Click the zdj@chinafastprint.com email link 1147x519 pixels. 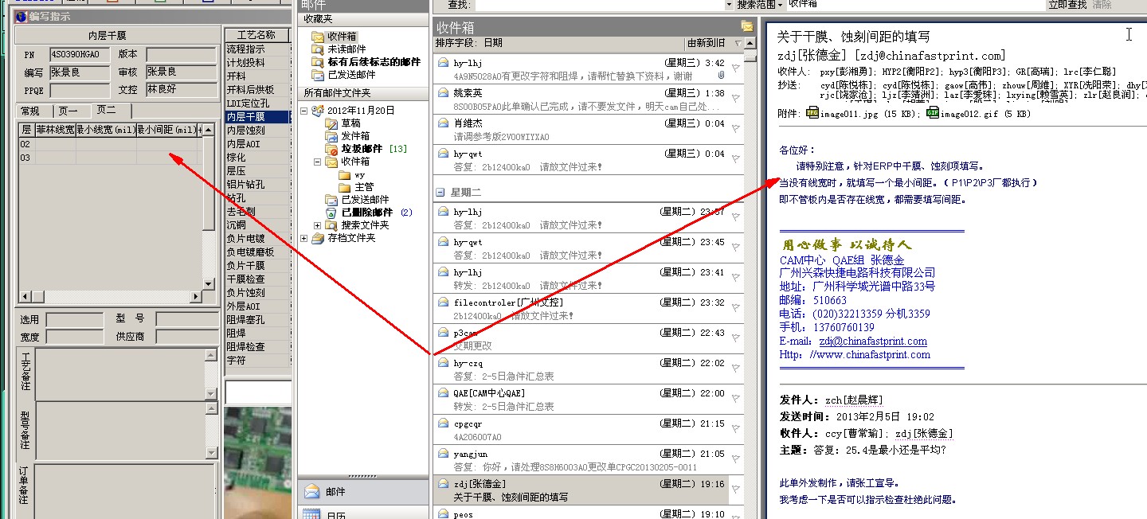point(873,341)
